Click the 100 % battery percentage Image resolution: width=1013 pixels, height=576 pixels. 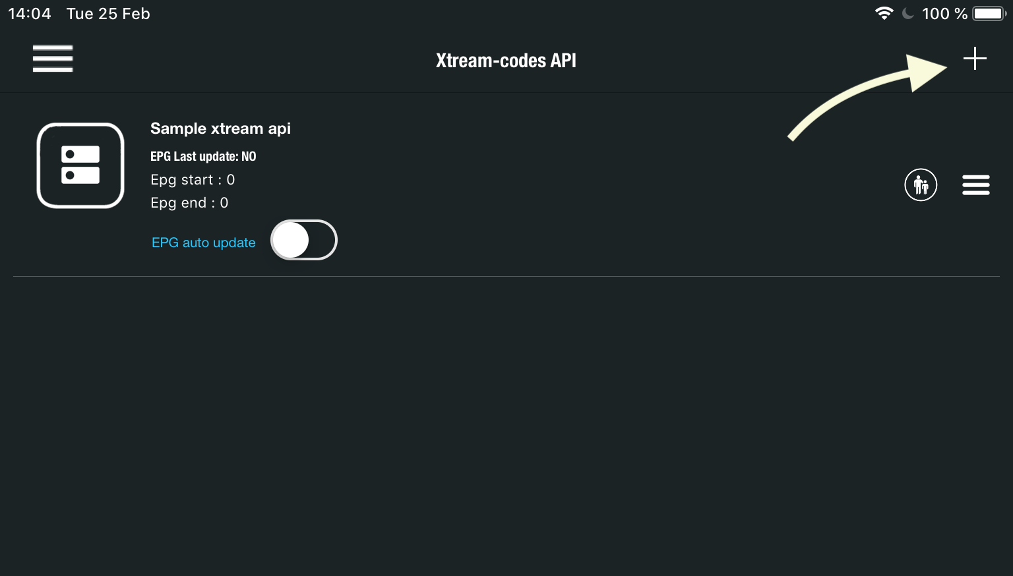(944, 14)
